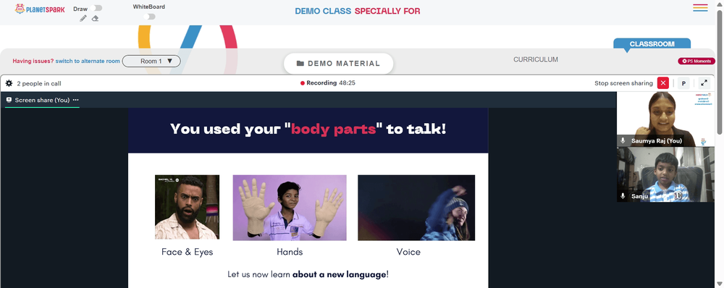
Task: Click switch to alternate room link
Action: click(88, 61)
